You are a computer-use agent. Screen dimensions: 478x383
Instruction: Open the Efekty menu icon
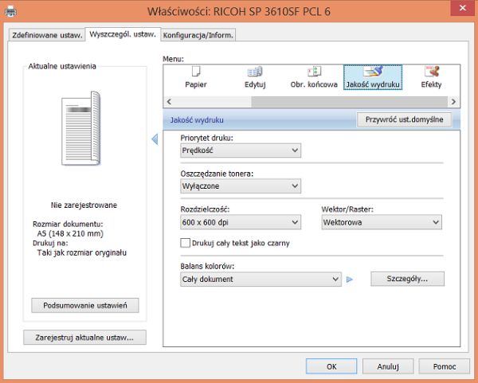click(431, 77)
